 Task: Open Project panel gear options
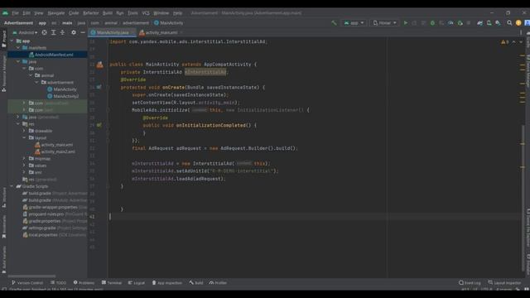(x=74, y=32)
